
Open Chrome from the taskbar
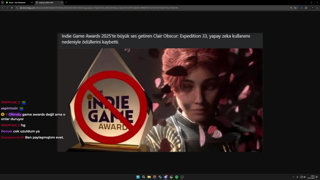171,177
